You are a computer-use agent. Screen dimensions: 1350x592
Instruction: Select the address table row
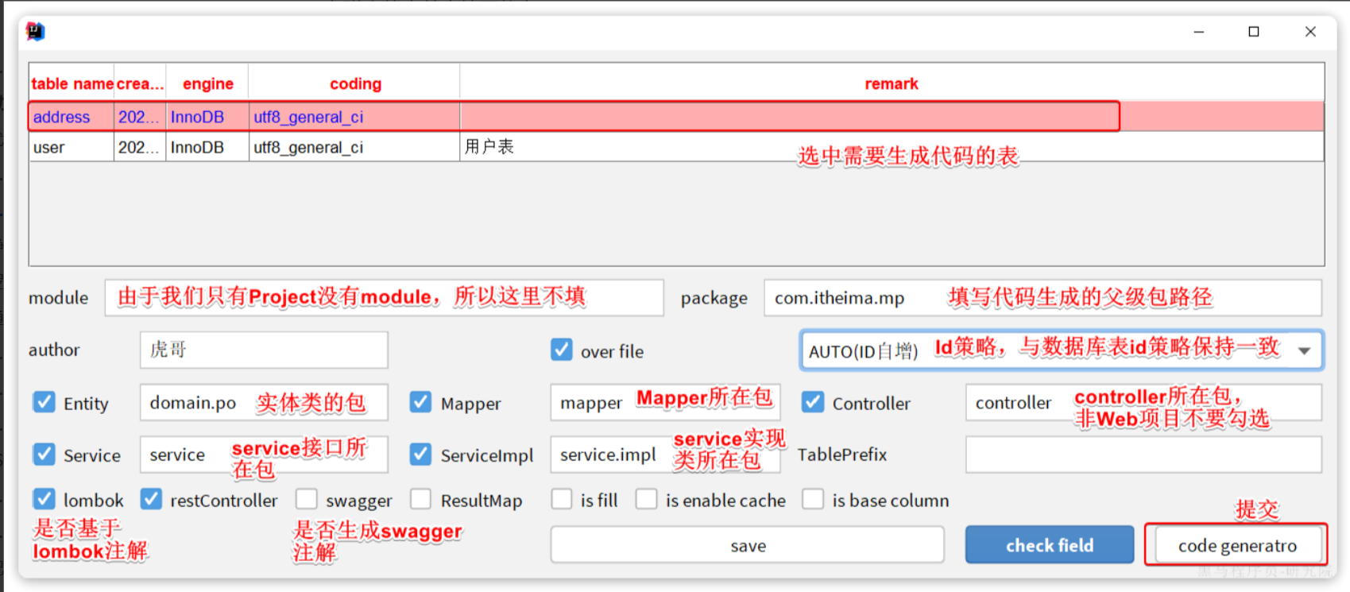(x=676, y=117)
